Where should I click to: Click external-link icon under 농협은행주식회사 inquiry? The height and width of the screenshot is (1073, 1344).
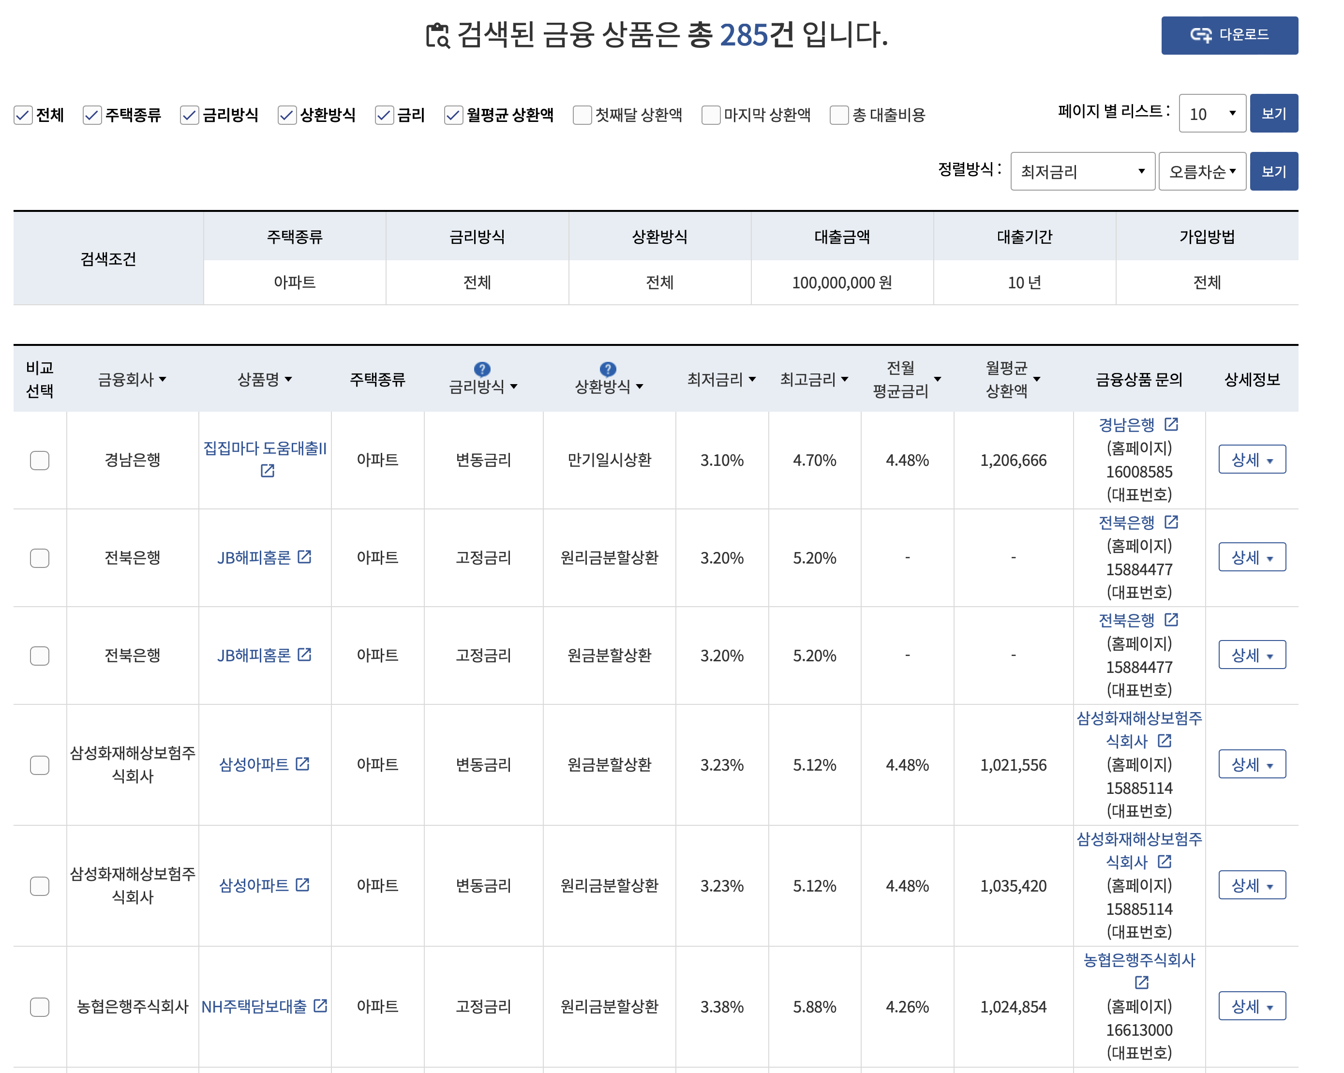pos(1141,983)
